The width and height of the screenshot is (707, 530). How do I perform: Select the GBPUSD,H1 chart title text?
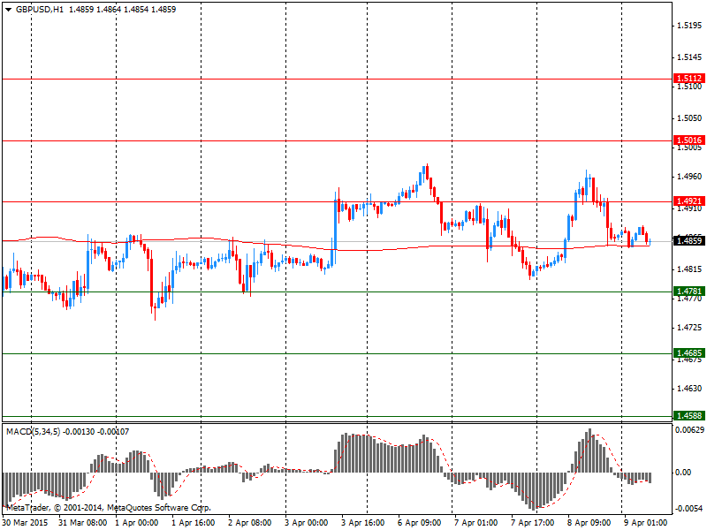[x=40, y=10]
